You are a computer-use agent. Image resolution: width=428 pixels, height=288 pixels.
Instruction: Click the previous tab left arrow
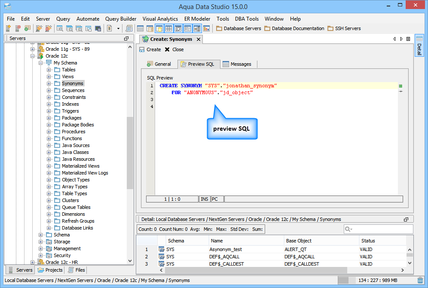[394, 39]
